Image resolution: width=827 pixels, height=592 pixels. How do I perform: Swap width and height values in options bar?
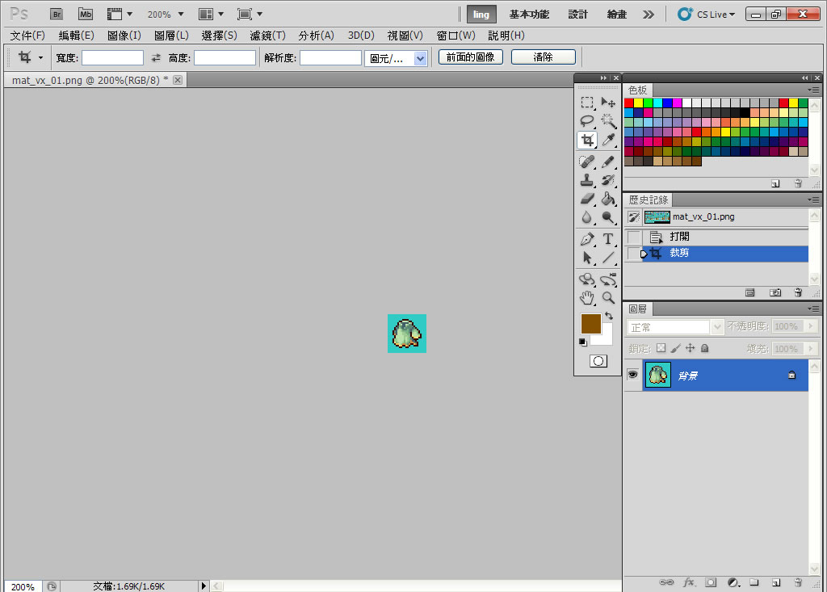point(156,57)
